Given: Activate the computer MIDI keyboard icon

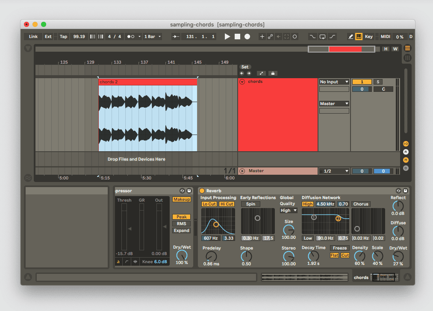Looking at the screenshot, I should pyautogui.click(x=359, y=36).
